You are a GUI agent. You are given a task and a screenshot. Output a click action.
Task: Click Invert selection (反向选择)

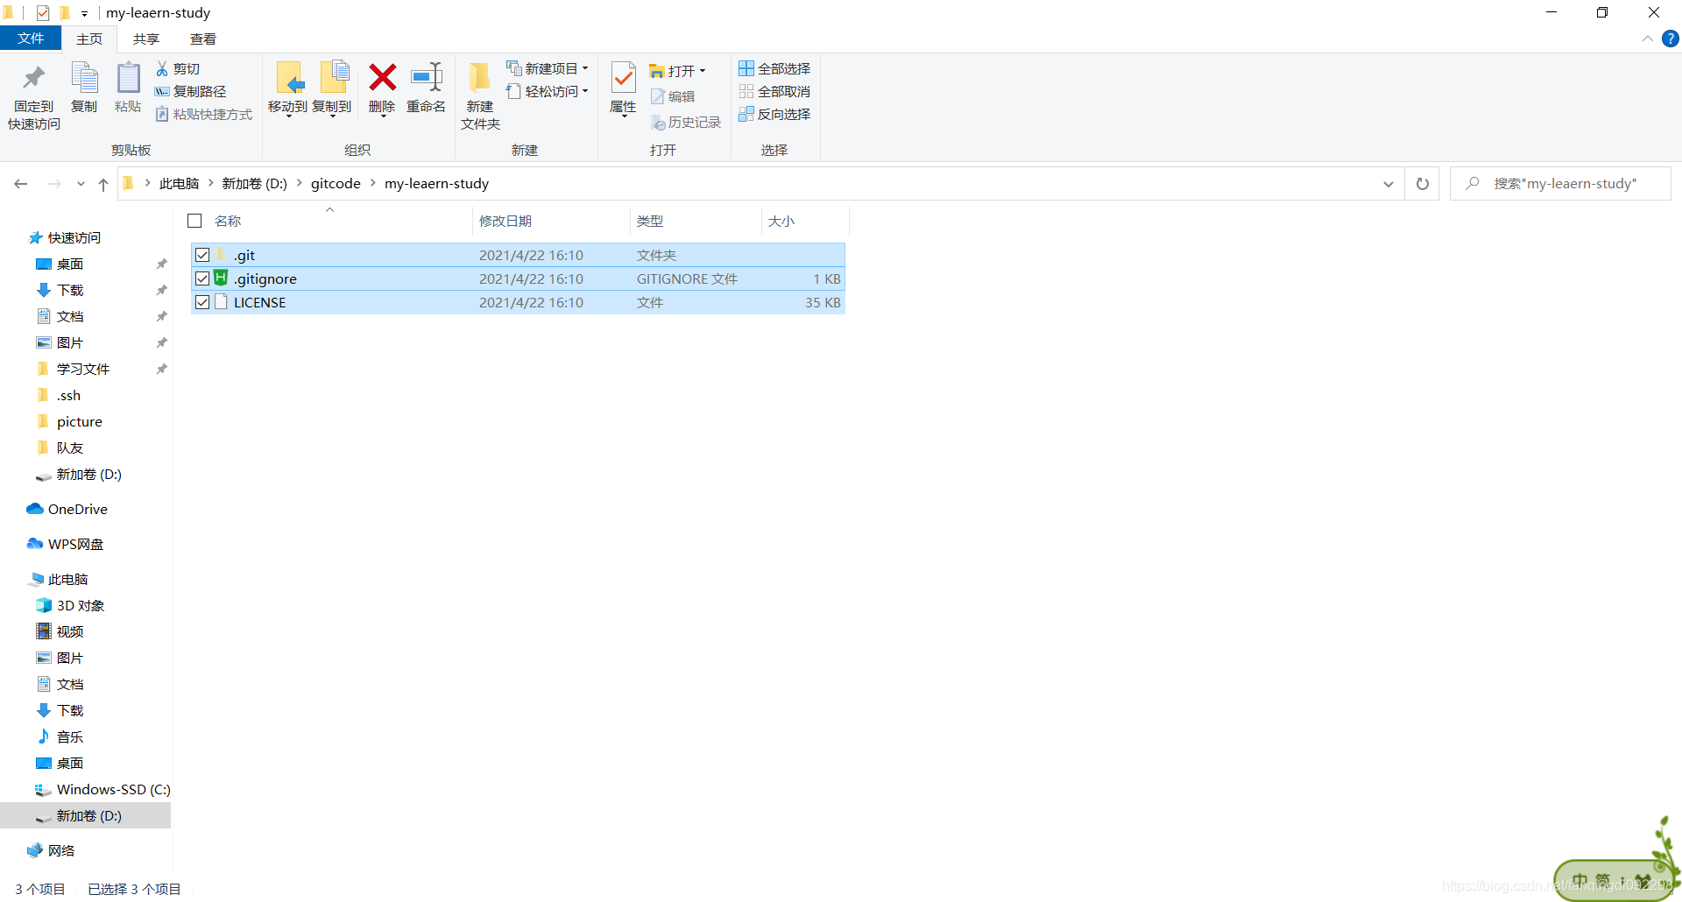(774, 114)
